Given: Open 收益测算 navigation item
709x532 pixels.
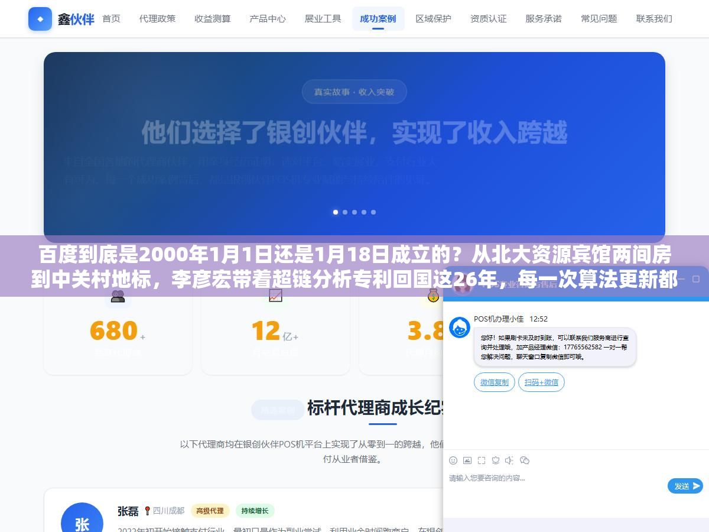Looking at the screenshot, I should click(213, 19).
